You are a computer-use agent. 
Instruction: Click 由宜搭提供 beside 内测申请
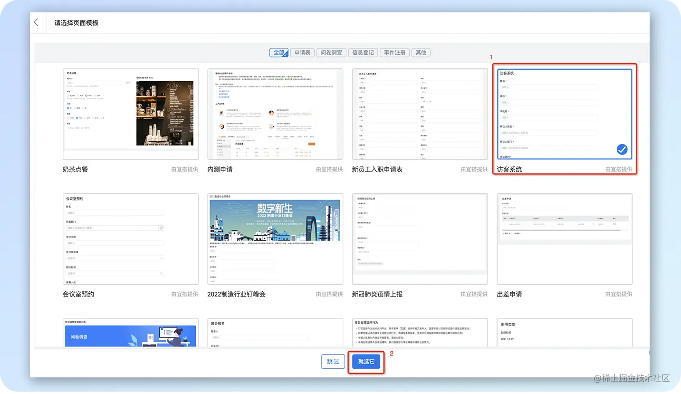pos(329,169)
